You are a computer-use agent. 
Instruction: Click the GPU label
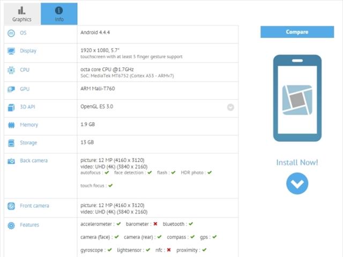point(25,89)
